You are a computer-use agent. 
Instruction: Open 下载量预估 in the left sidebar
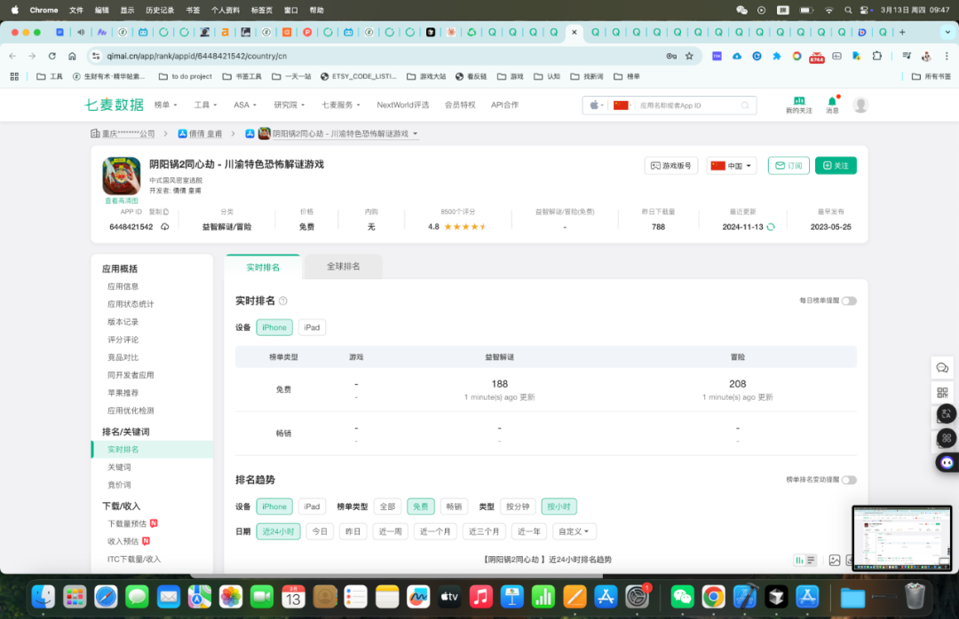coord(127,524)
